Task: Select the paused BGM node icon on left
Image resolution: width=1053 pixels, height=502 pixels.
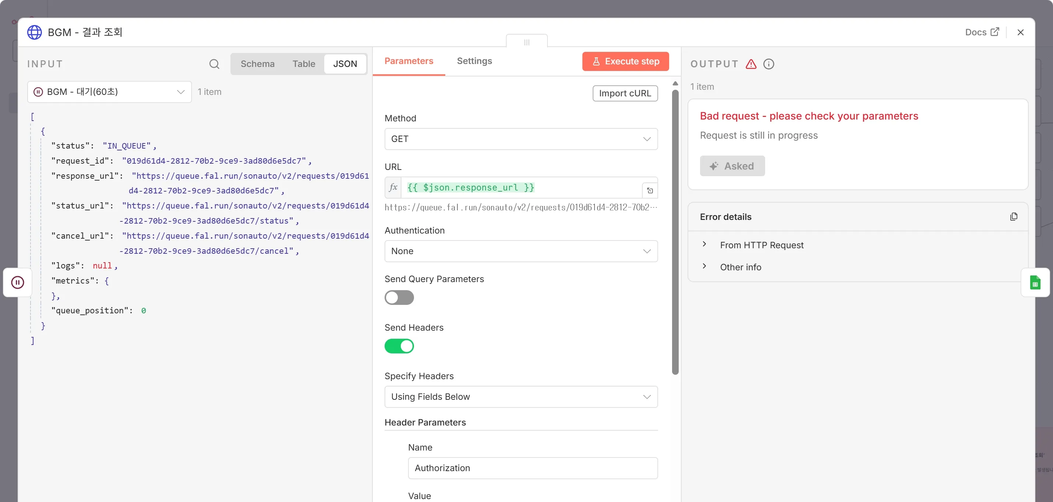Action: [x=18, y=282]
